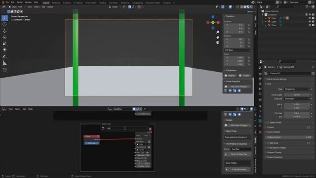This screenshot has height=178, width=316.
Task: Select the Select Box tool
Action: coord(4,18)
